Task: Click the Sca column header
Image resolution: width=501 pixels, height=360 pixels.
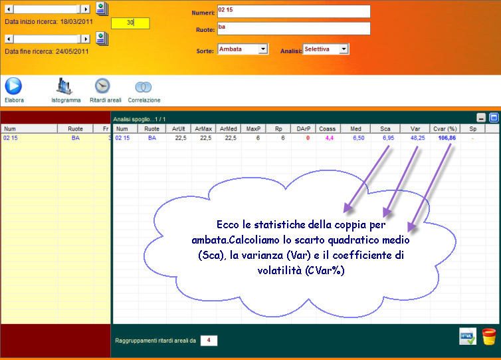Action: pos(385,128)
